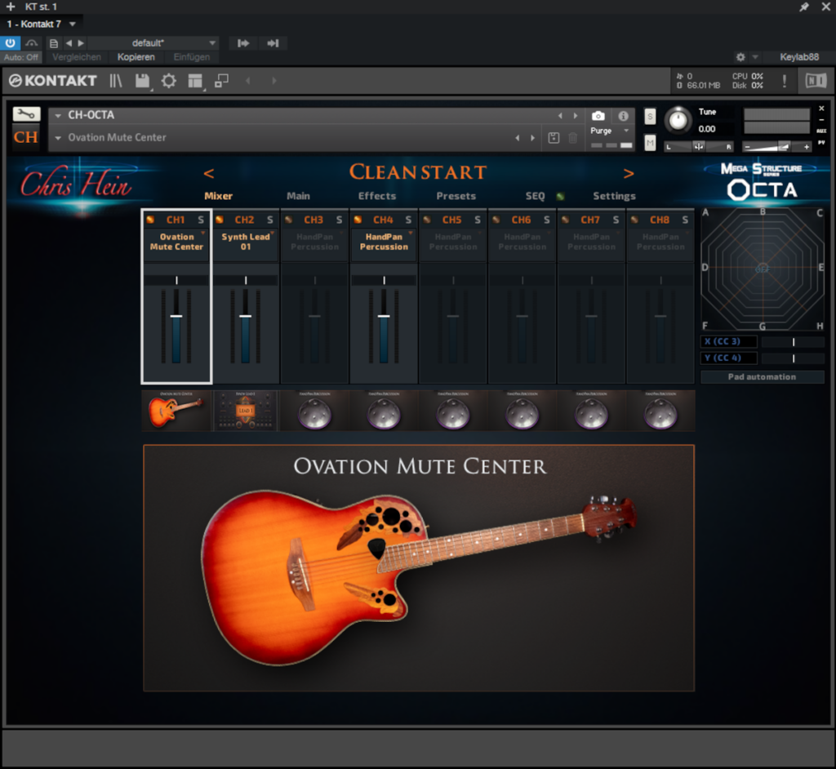Take a snapshot with the camera icon
Image resolution: width=836 pixels, height=769 pixels.
[x=598, y=116]
